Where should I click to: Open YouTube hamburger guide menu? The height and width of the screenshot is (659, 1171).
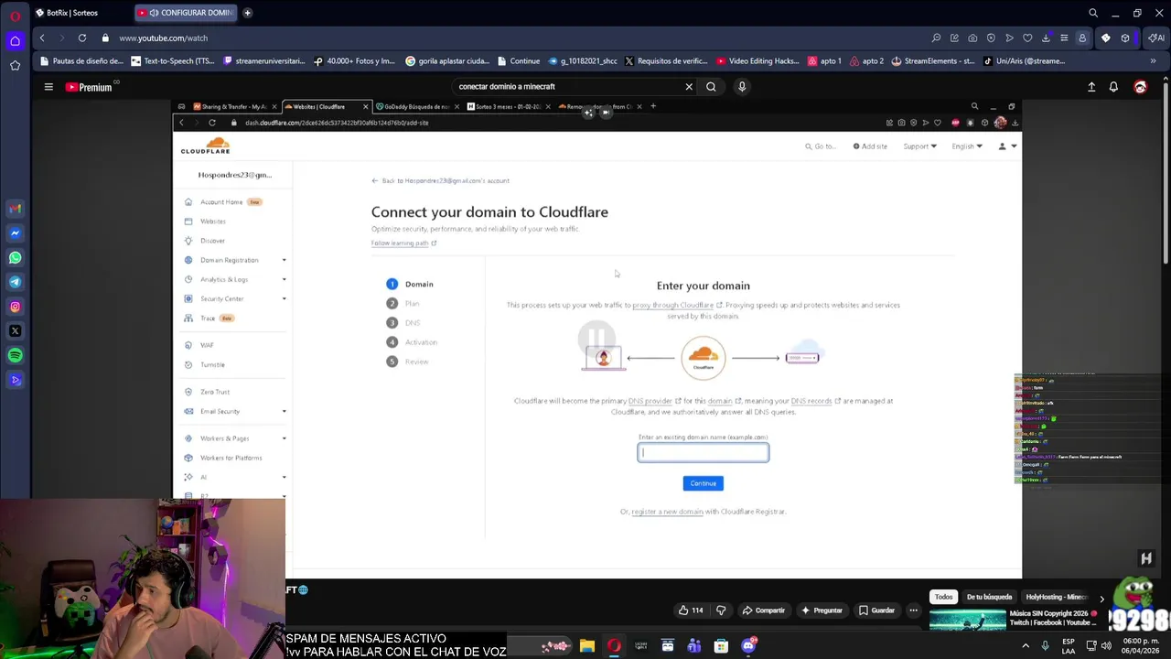click(x=48, y=87)
